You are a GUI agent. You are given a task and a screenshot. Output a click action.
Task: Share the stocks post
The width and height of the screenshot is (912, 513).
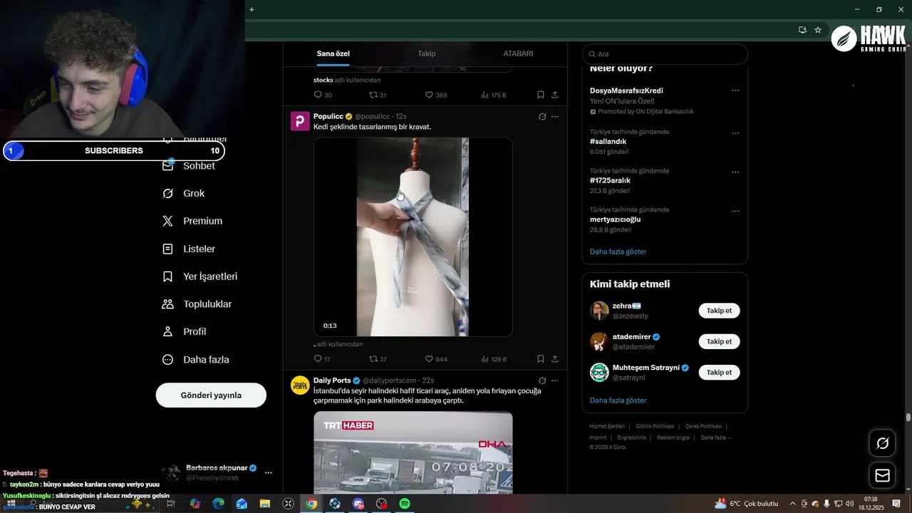555,95
